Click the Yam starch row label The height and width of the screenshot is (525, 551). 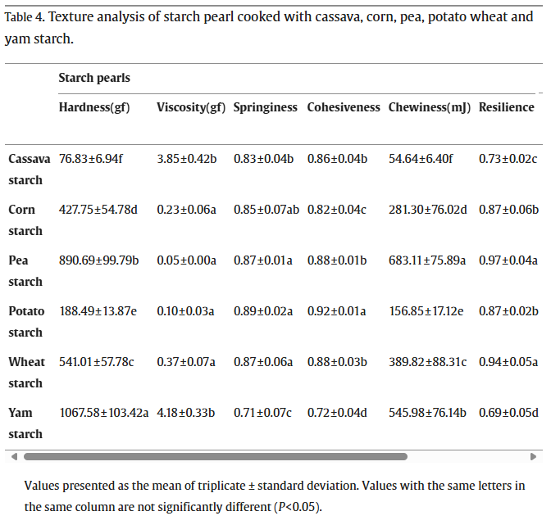click(25, 423)
